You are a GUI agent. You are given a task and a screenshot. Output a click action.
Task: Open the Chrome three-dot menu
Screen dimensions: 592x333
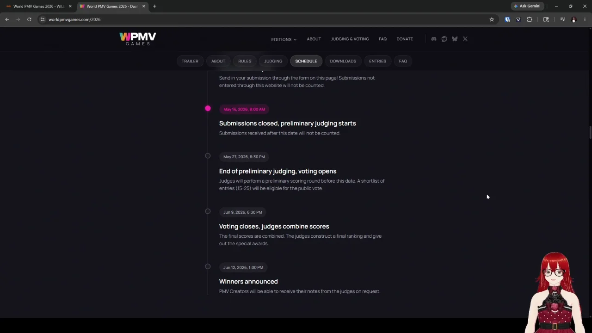point(585,19)
